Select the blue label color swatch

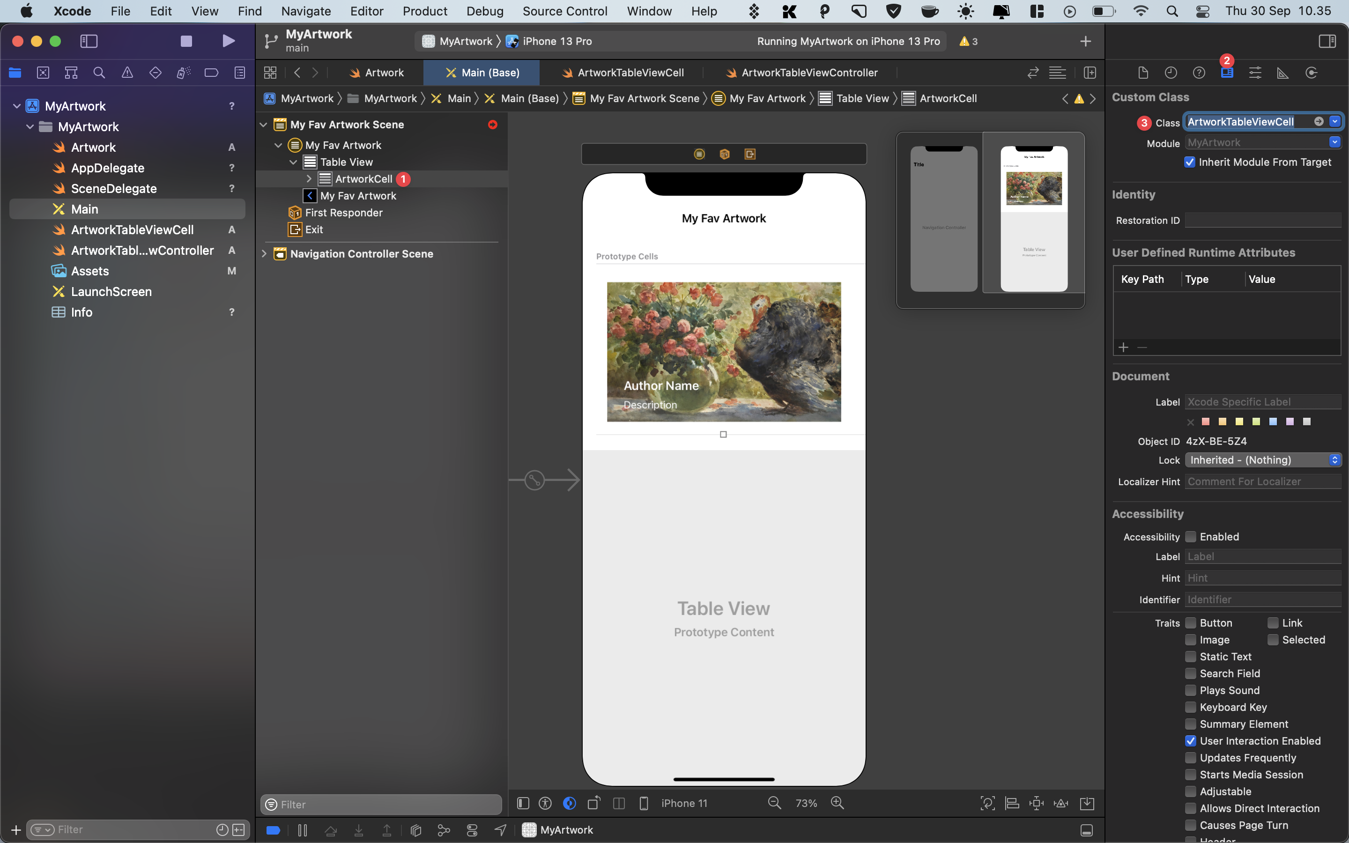click(x=1273, y=421)
